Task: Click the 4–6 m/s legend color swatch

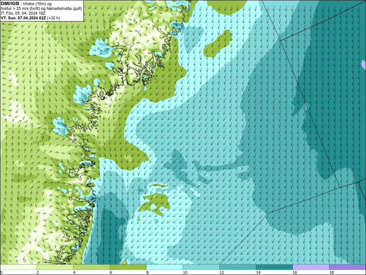Action: pos(91,267)
